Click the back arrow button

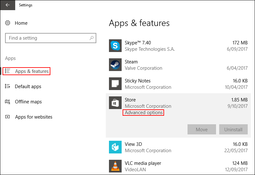(x=8, y=5)
